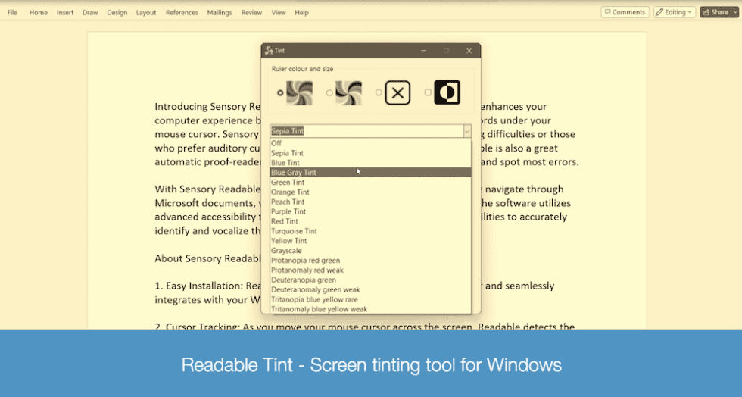Open the Review tab in Word

(x=251, y=12)
